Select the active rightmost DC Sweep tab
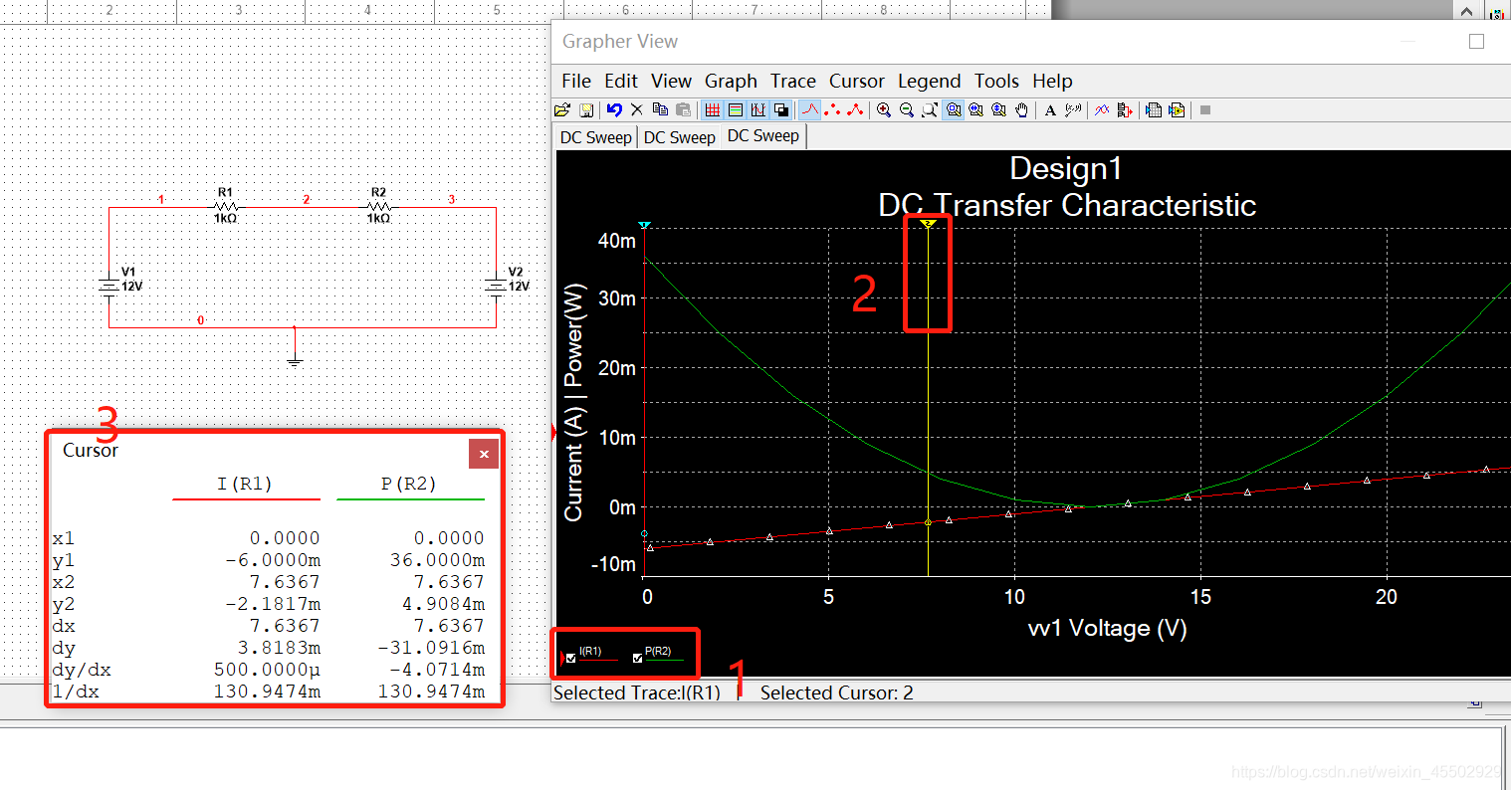This screenshot has height=790, width=1511. (x=763, y=136)
